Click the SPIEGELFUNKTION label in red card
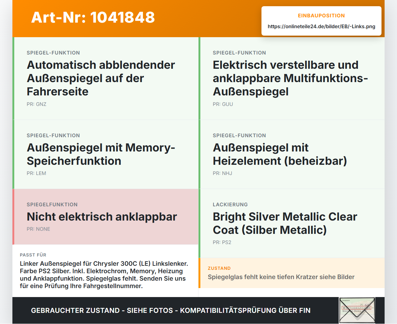Viewport: 397px width, 324px height. tap(52, 204)
